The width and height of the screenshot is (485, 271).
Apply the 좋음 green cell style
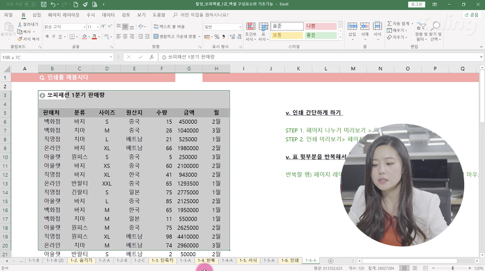pyautogui.click(x=321, y=36)
